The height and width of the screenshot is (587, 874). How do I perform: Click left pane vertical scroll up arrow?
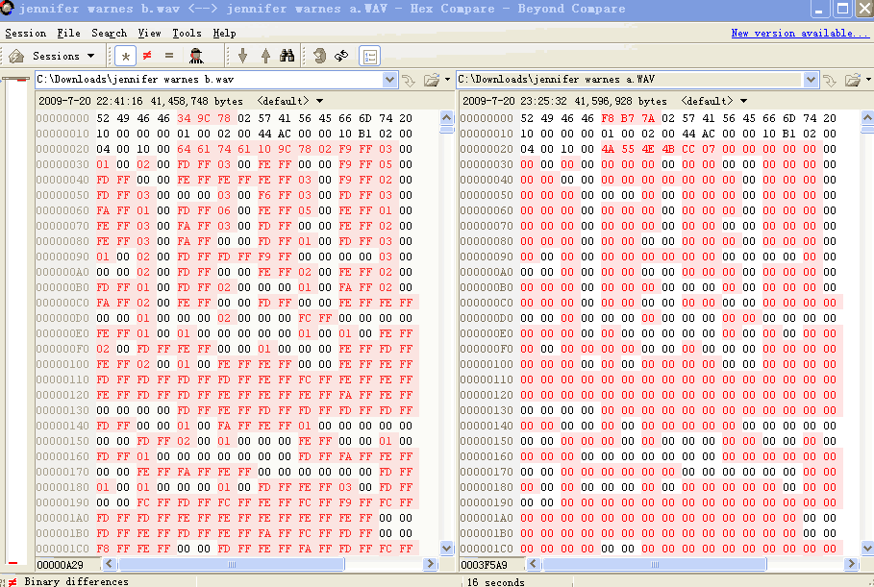point(446,117)
